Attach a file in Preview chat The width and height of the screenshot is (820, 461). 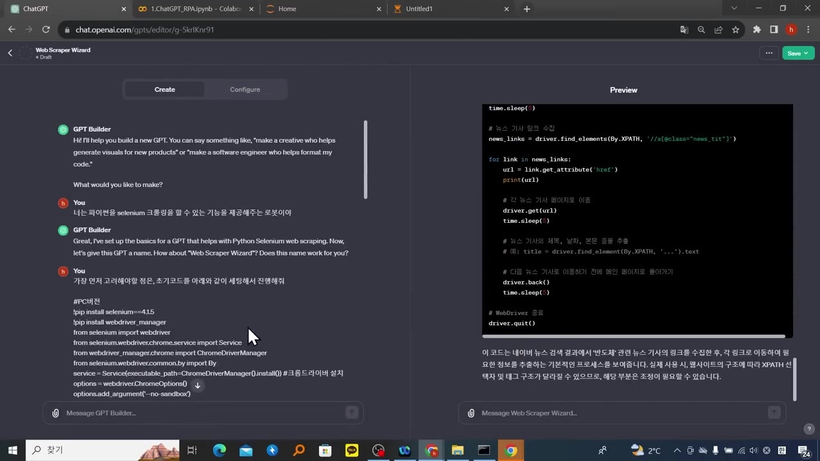coord(471,413)
